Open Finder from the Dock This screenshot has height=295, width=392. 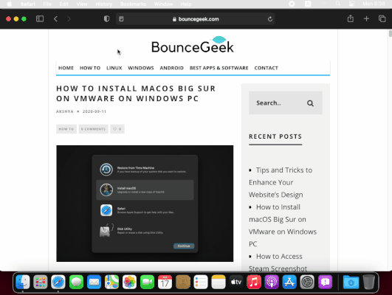click(x=23, y=282)
